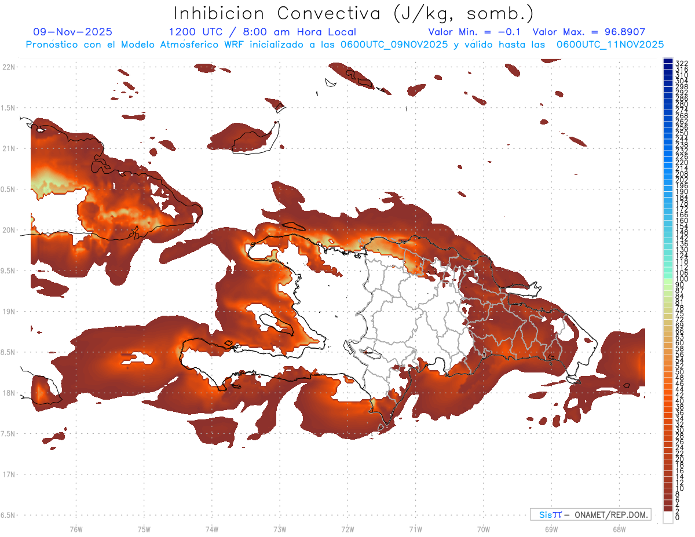Click colorbar value label 100
Viewport: 695px width, 537px height.
pos(682,279)
